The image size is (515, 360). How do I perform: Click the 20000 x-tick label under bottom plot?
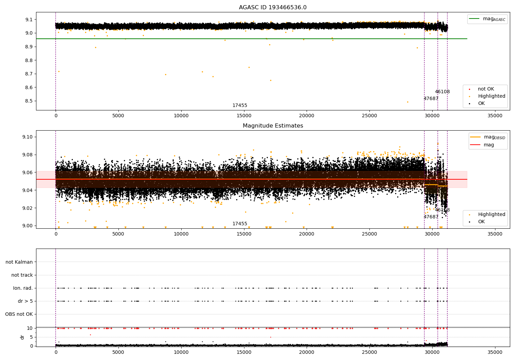[x=307, y=352]
